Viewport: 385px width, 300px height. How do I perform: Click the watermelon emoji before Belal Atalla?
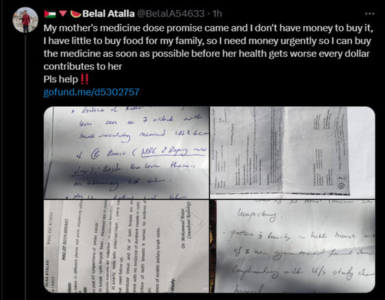click(75, 14)
